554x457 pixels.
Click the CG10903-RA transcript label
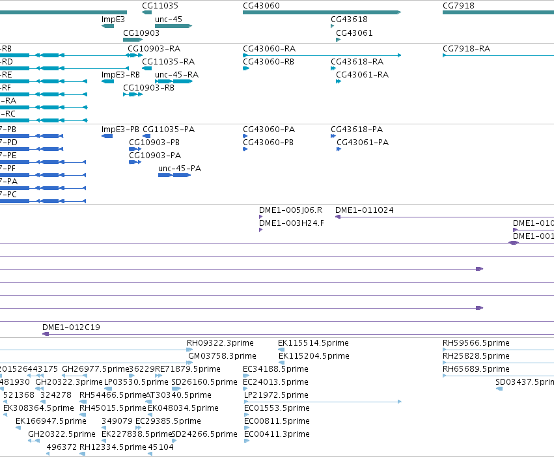pyautogui.click(x=154, y=48)
